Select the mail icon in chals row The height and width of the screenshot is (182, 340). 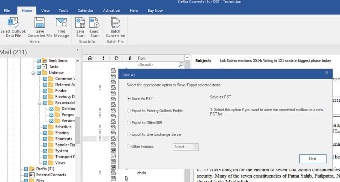113,173
